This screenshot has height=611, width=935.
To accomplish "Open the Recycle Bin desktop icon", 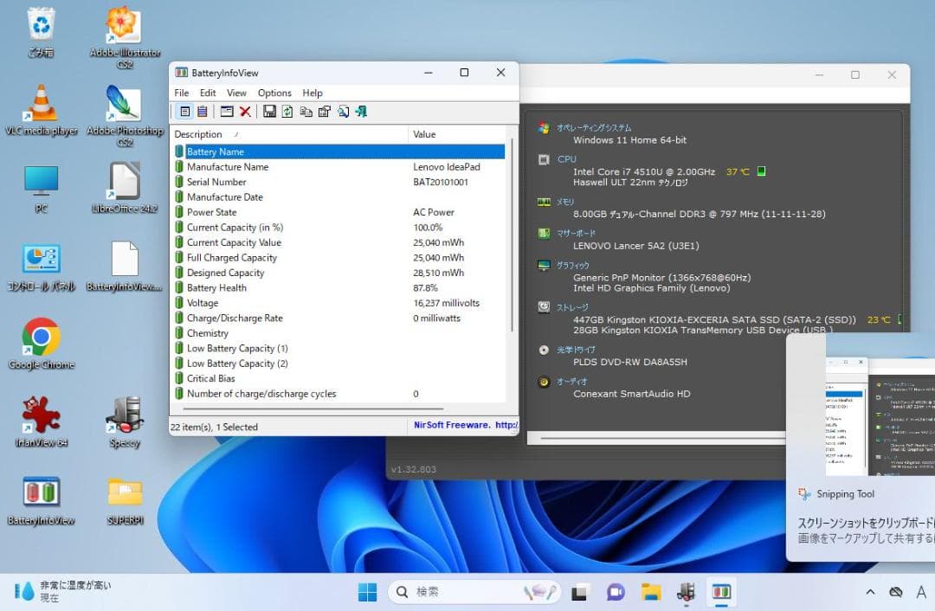I will pos(42,31).
